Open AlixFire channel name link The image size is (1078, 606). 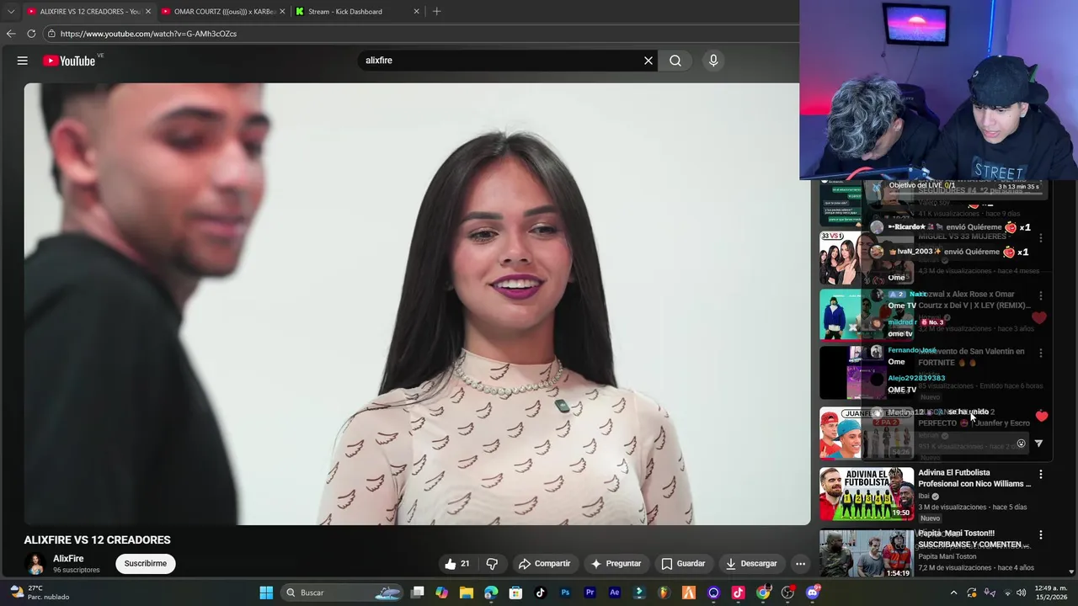pos(68,559)
